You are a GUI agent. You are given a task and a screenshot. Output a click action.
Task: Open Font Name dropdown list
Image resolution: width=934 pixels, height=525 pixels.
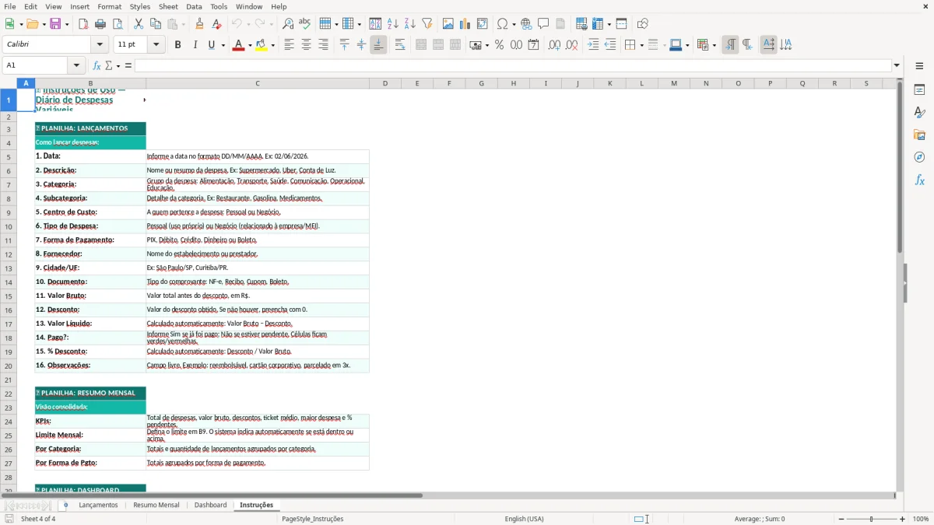(x=100, y=45)
